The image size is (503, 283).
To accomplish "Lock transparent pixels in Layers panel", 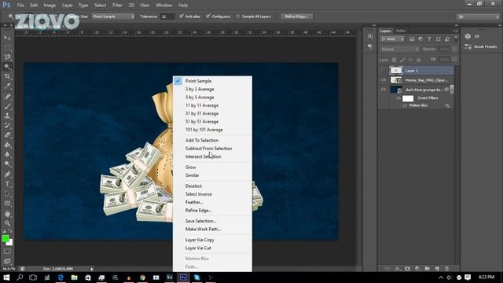I will pyautogui.click(x=394, y=60).
